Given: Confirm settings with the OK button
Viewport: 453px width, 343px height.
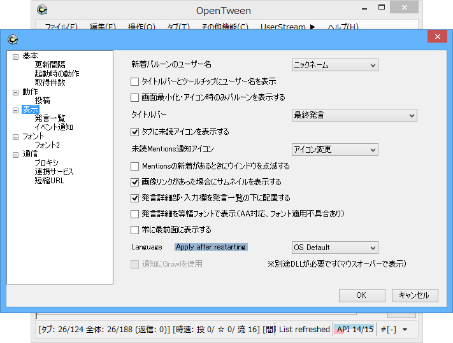Looking at the screenshot, I should [362, 295].
